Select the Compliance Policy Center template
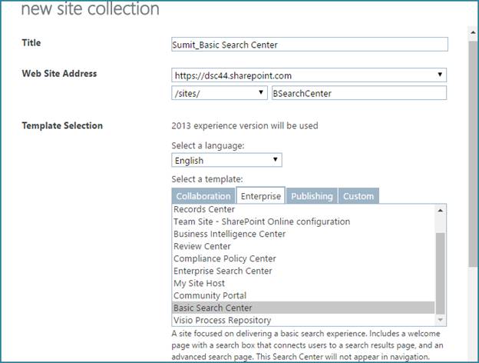The image size is (479, 363). pos(303,258)
